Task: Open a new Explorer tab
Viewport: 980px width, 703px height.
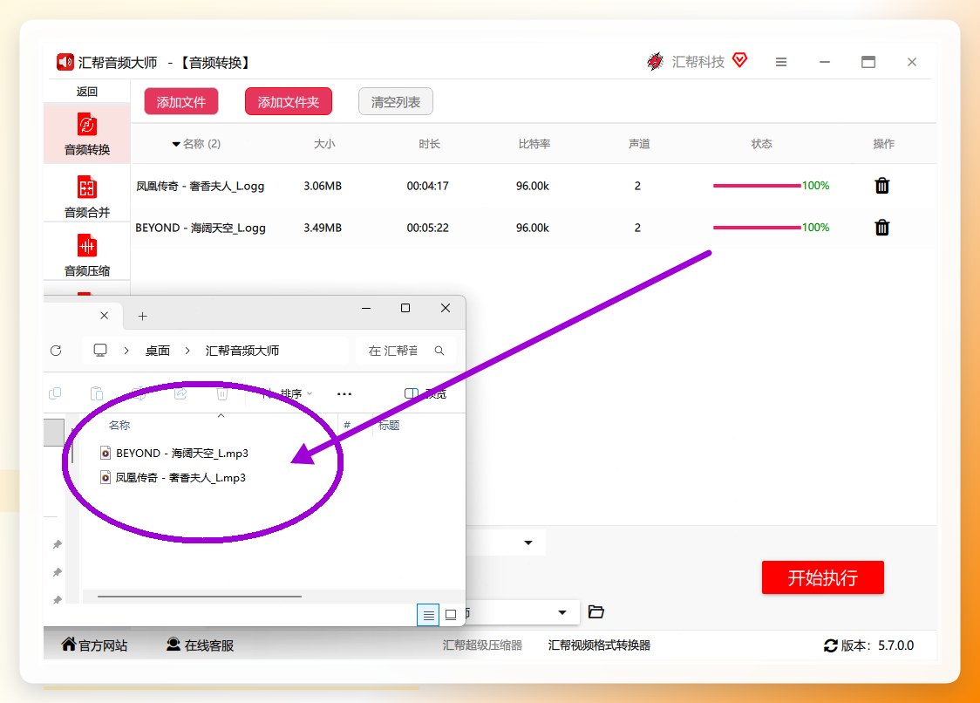Action: coord(142,316)
